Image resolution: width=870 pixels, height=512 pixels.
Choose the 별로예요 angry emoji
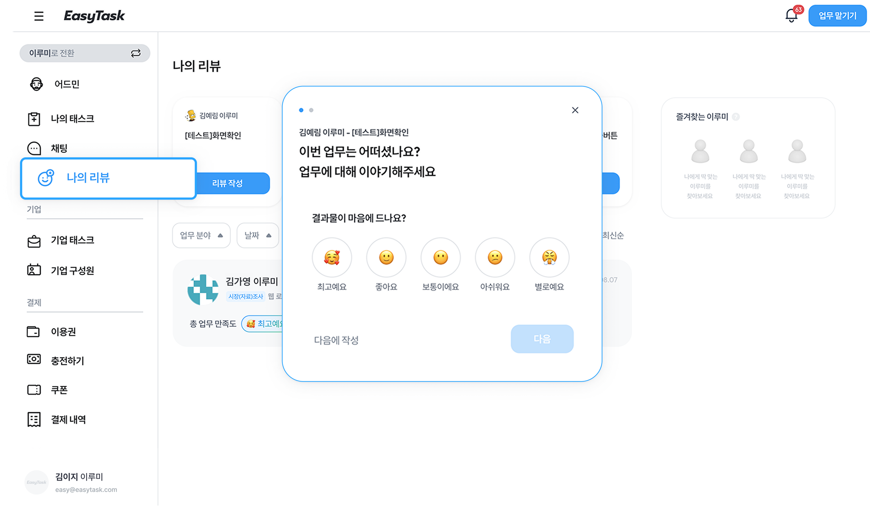pos(549,257)
